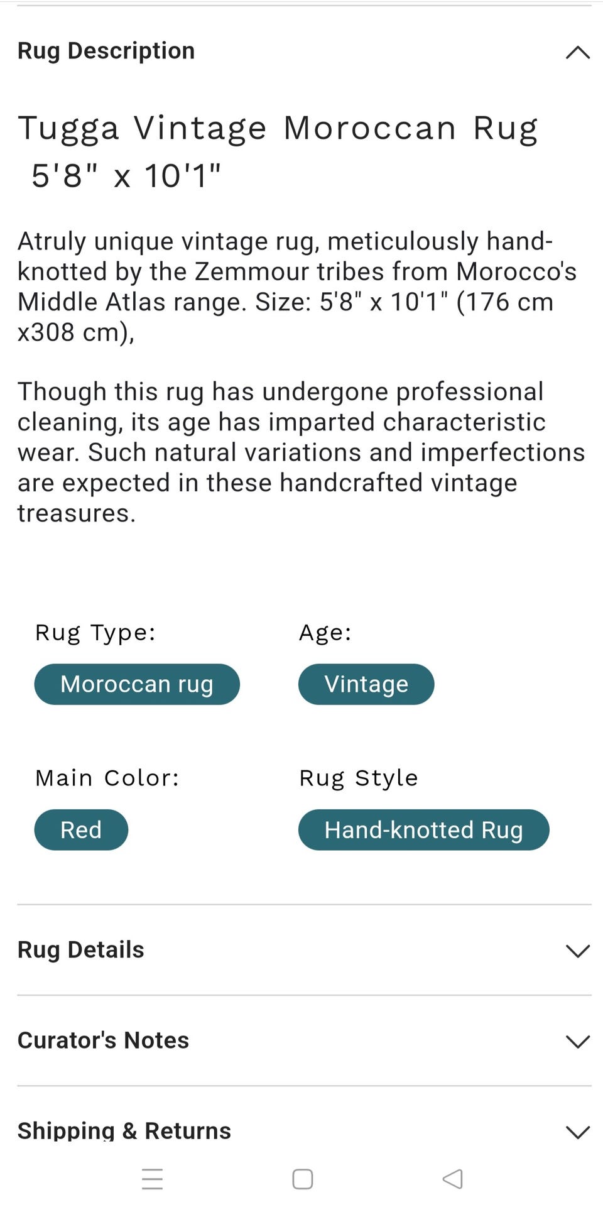Tap the Main Color label
The image size is (603, 1217).
(107, 778)
